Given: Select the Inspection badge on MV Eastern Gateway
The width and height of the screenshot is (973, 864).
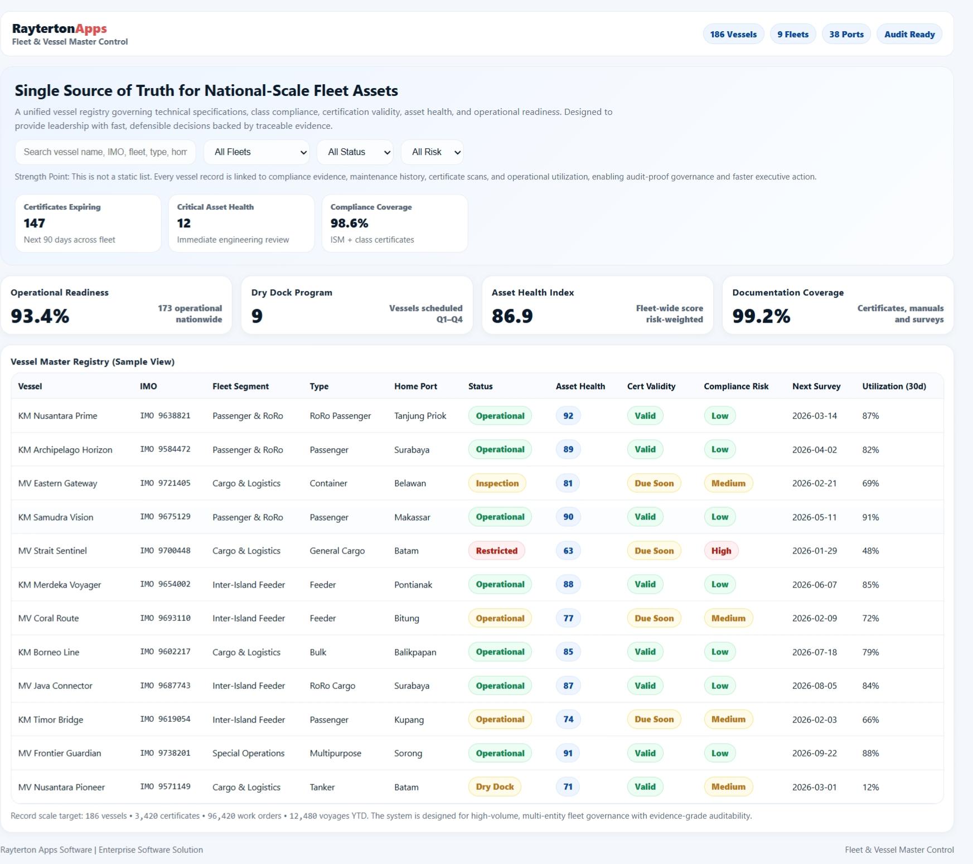Looking at the screenshot, I should [496, 483].
